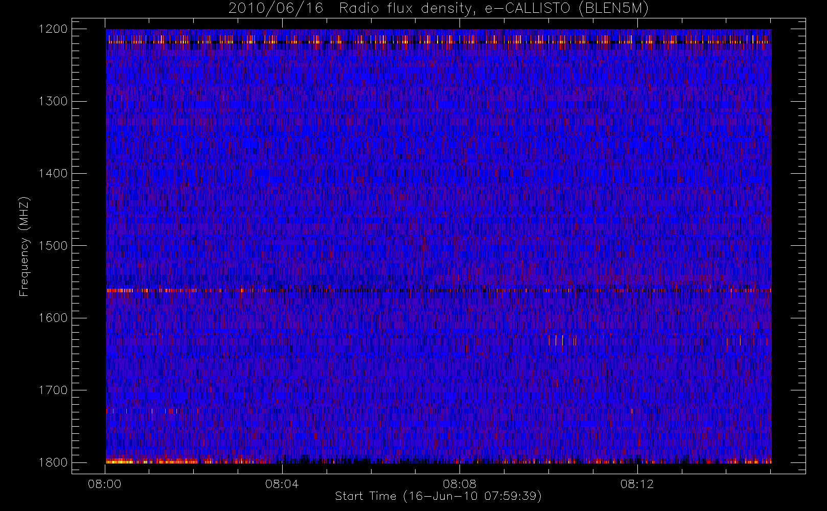The image size is (827, 511).
Task: Click the bright band at 1800 MHz
Action: 439,461
